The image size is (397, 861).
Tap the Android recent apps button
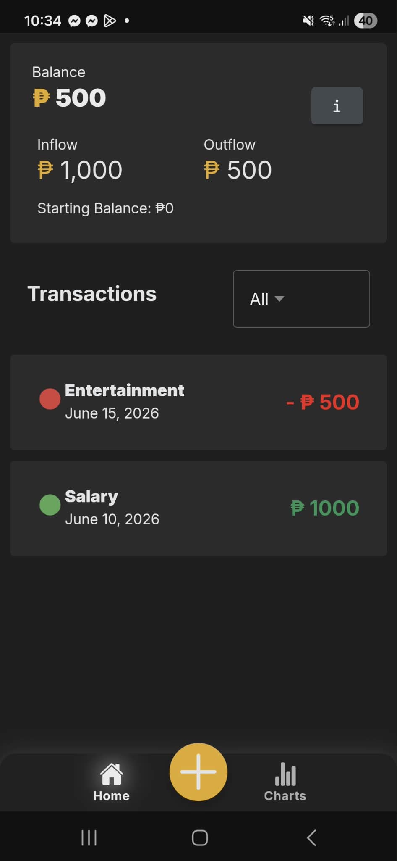pos(89,837)
